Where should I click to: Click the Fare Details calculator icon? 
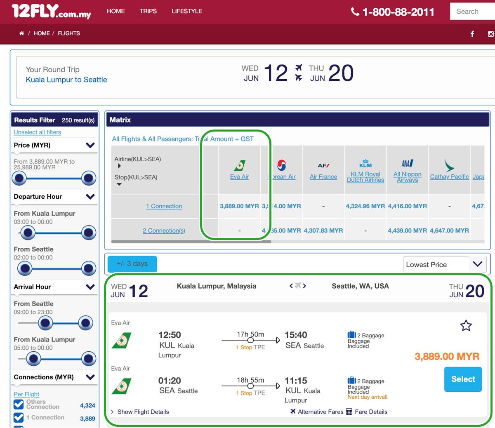(x=349, y=412)
